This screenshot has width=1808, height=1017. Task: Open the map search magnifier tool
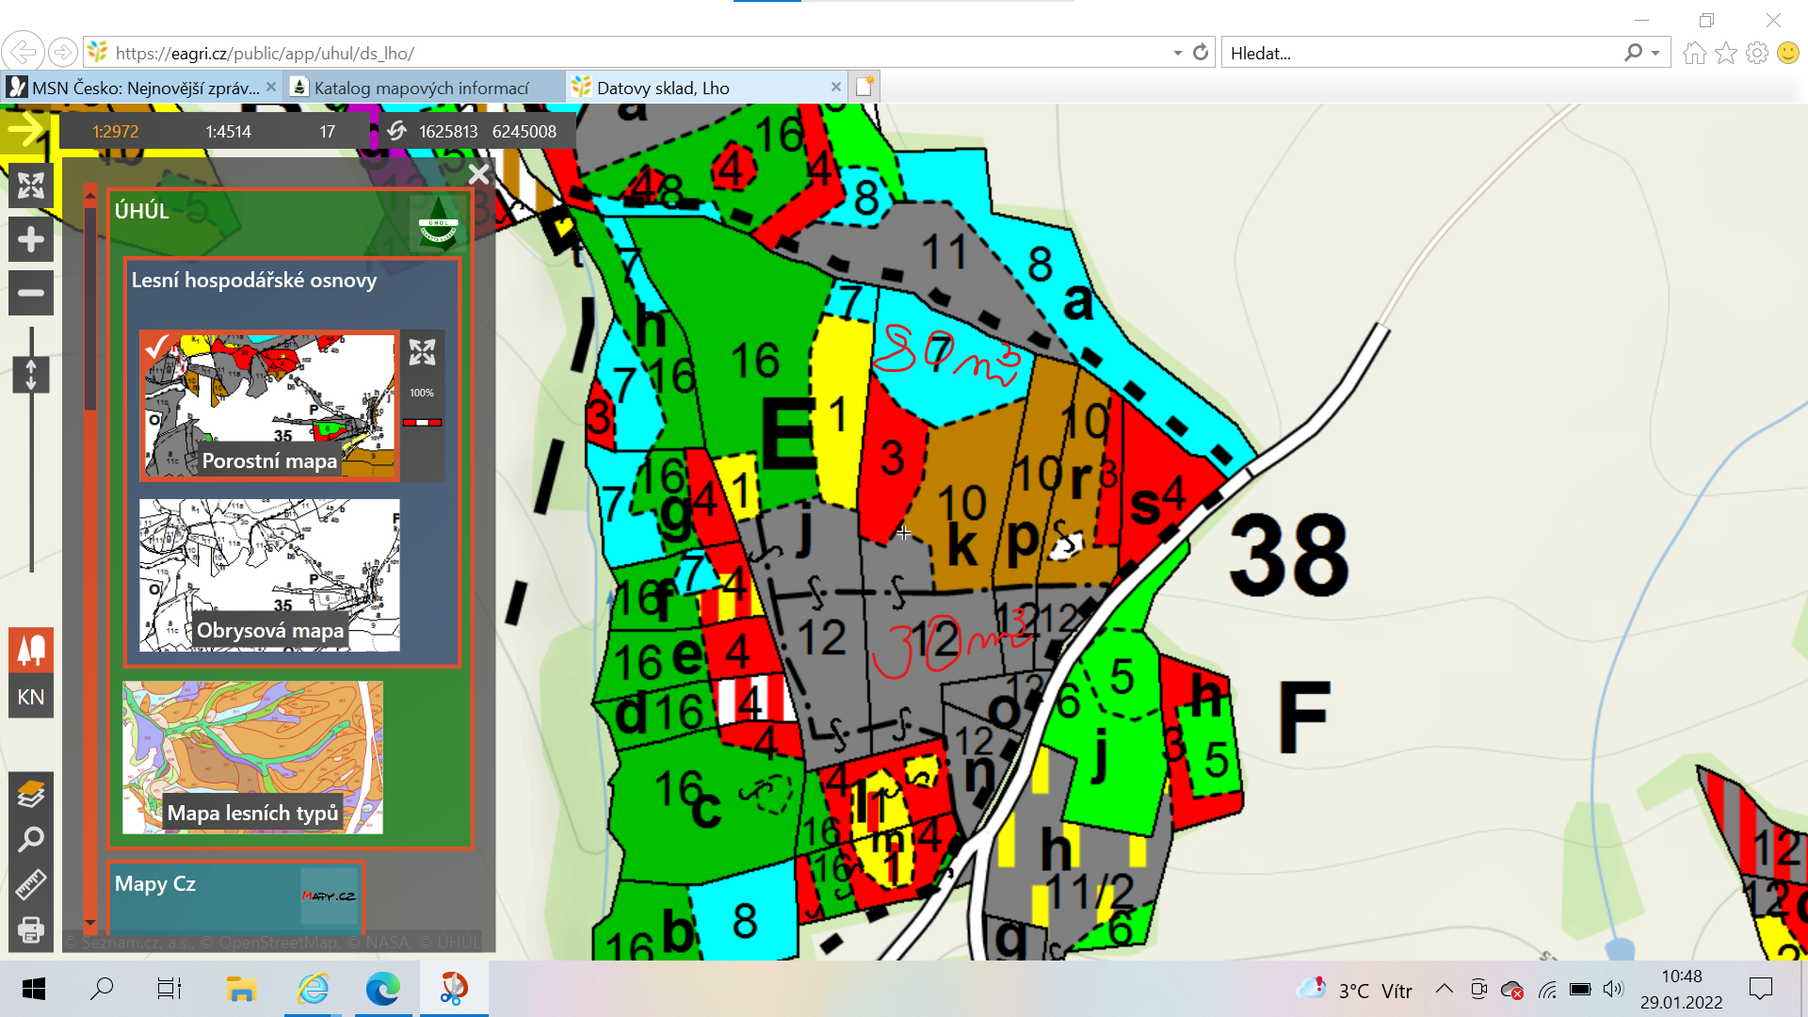point(31,839)
